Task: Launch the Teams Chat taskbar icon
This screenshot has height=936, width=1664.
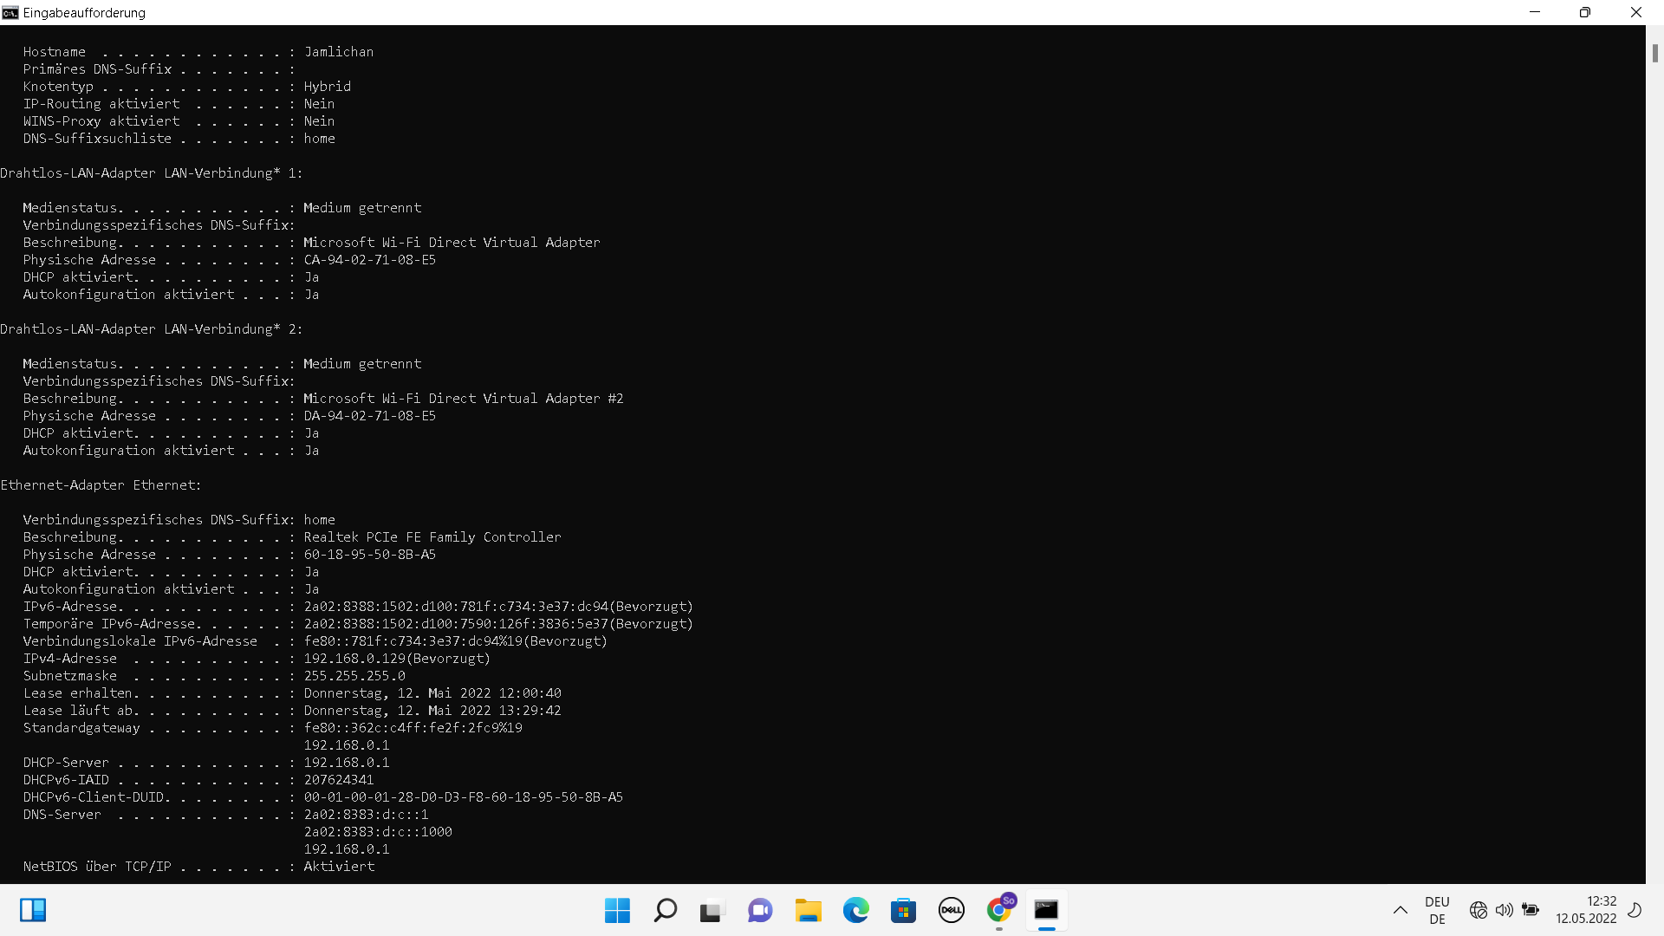Action: point(760,910)
